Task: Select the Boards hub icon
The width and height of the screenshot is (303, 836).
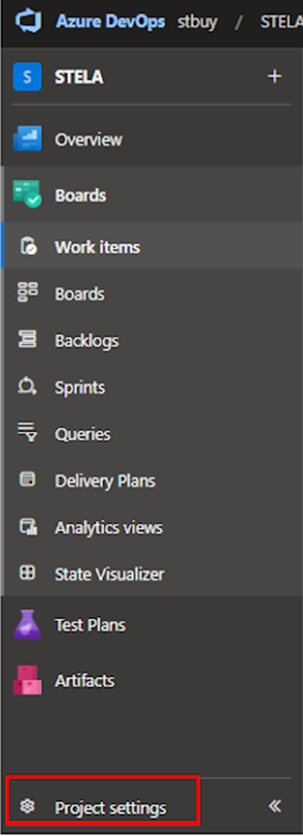Action: pyautogui.click(x=27, y=194)
